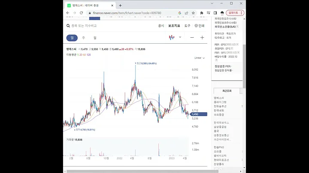Close the 영에스씨 네이버 증권 tab

[x=112, y=6]
